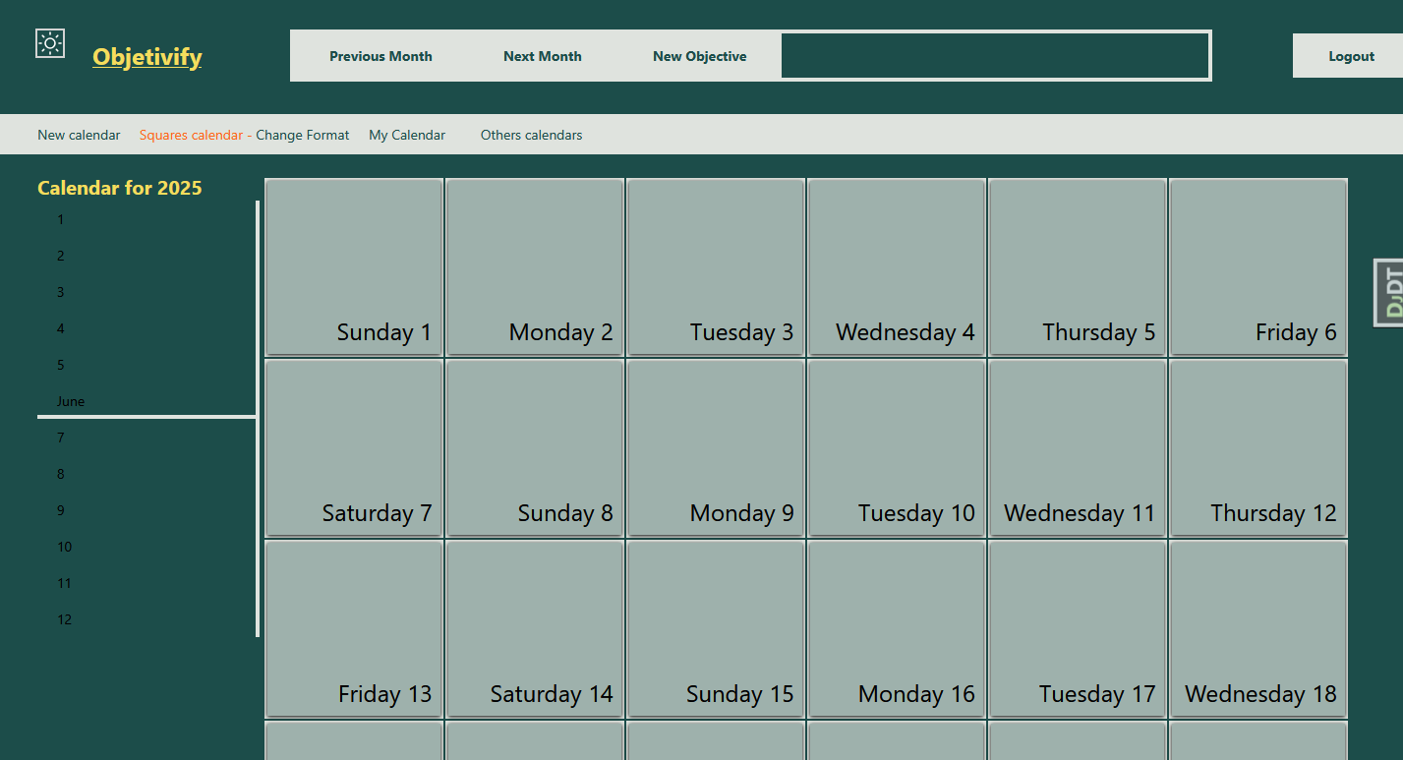Image resolution: width=1403 pixels, height=760 pixels.
Task: Open the Thursday 5 day square
Action: click(1078, 267)
